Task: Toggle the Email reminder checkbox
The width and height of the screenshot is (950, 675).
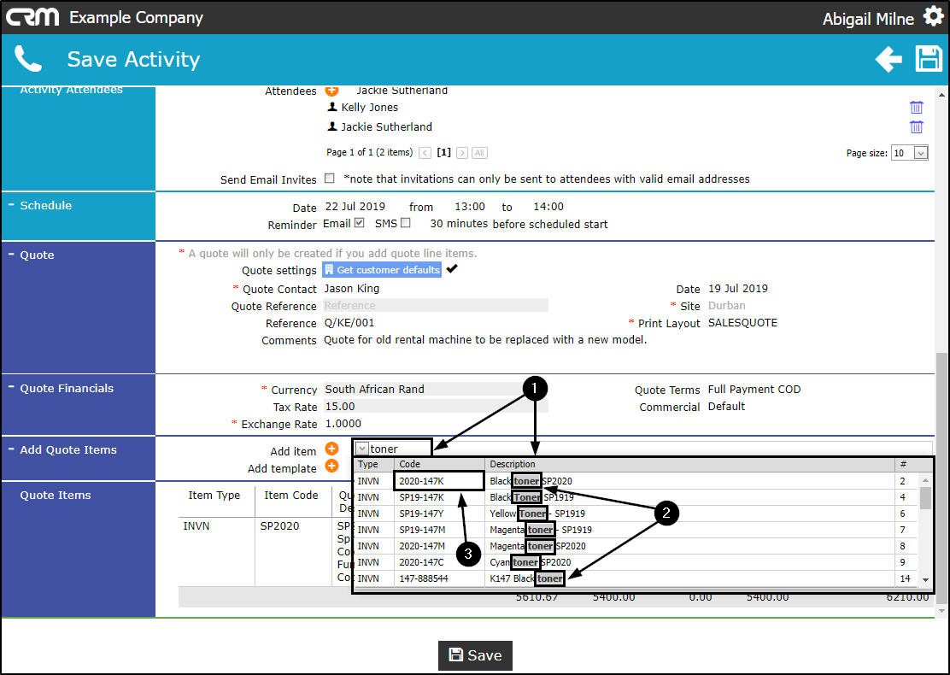Action: tap(360, 223)
